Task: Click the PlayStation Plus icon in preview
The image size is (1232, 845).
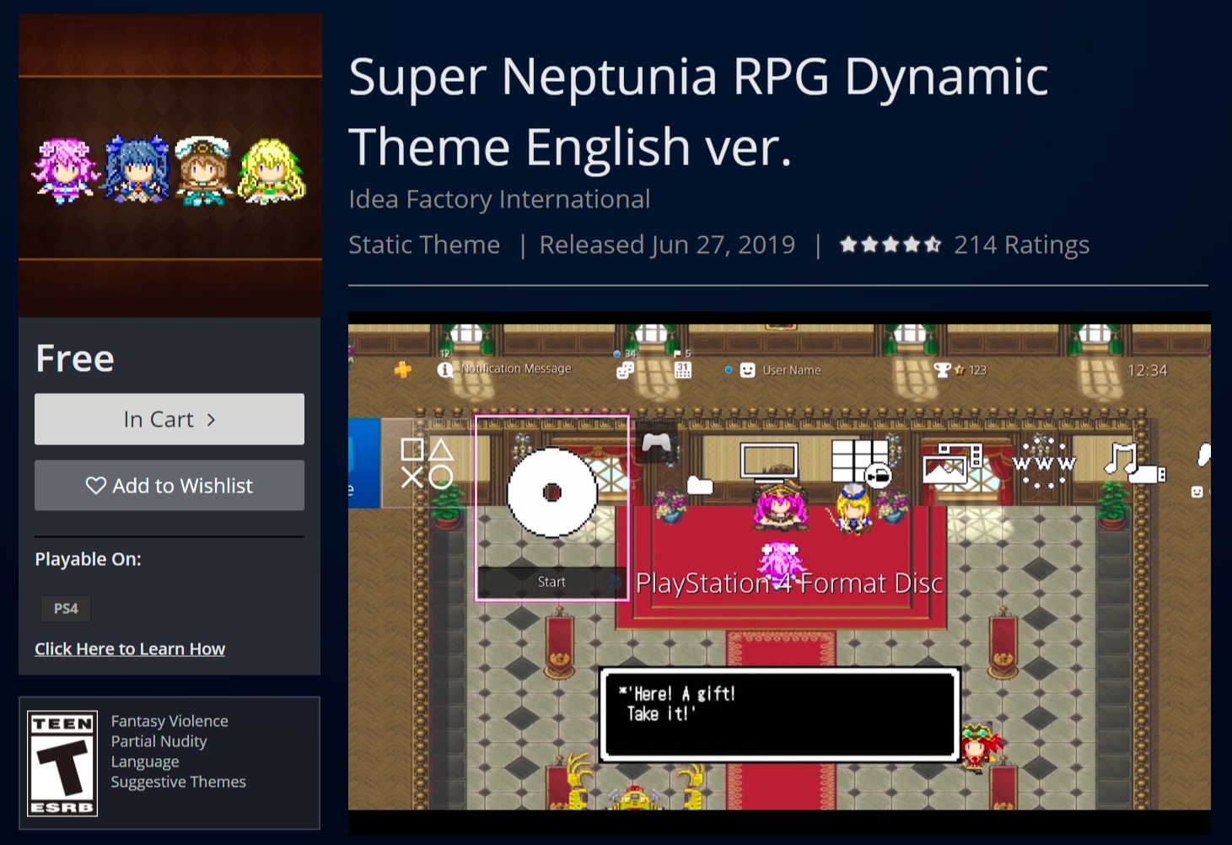Action: pos(403,369)
